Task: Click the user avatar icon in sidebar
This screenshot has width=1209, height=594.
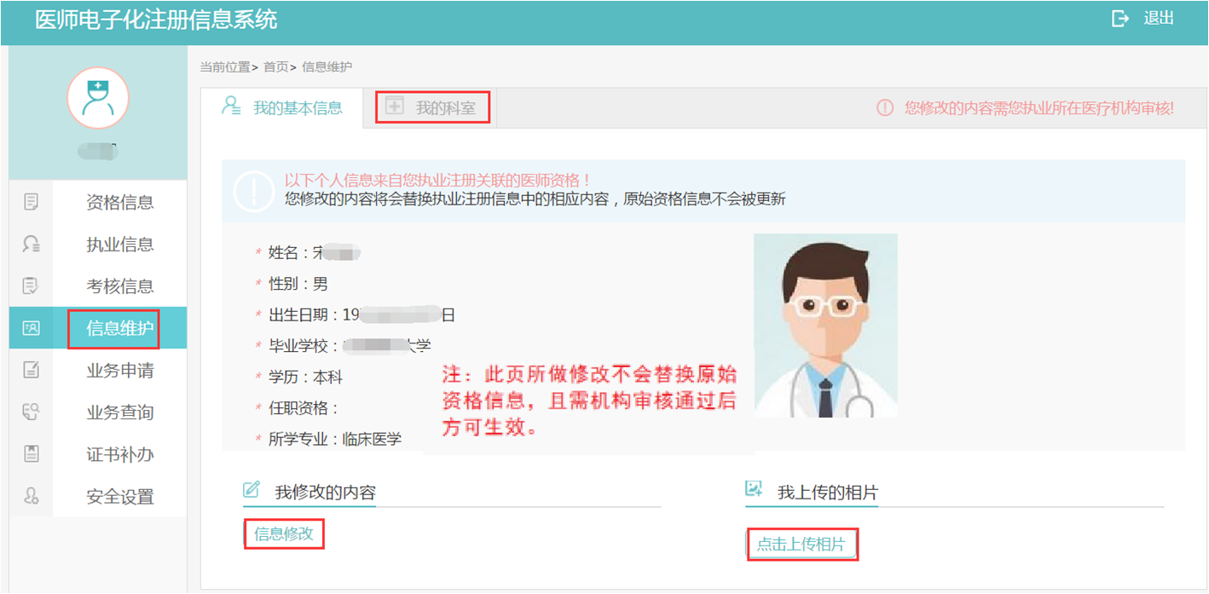Action: (98, 99)
